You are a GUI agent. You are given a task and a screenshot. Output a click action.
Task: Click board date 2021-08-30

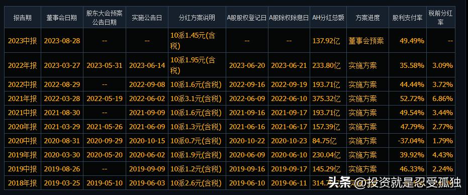62,113
